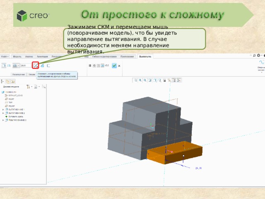Select DEFAULT_CSYS in the model tree

tap(14, 95)
